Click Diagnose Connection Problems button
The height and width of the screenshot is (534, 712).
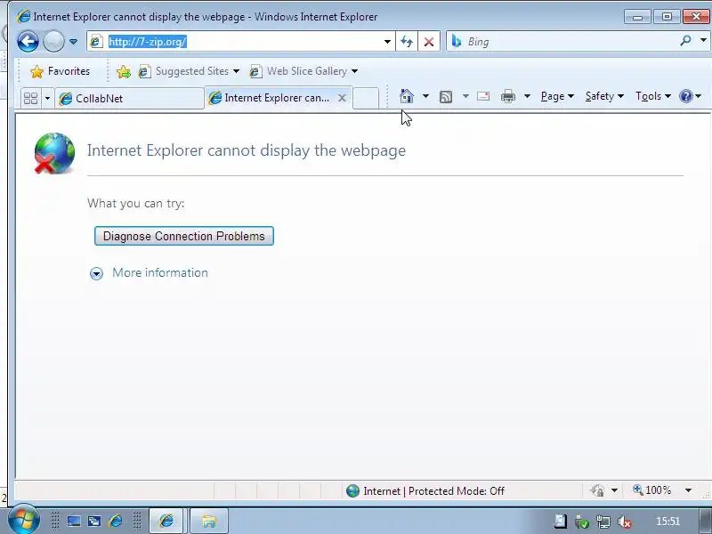coord(184,236)
